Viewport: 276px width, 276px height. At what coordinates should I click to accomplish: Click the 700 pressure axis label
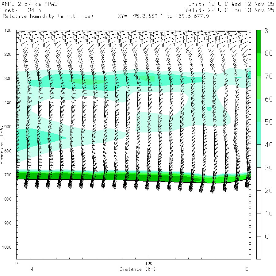point(8,175)
